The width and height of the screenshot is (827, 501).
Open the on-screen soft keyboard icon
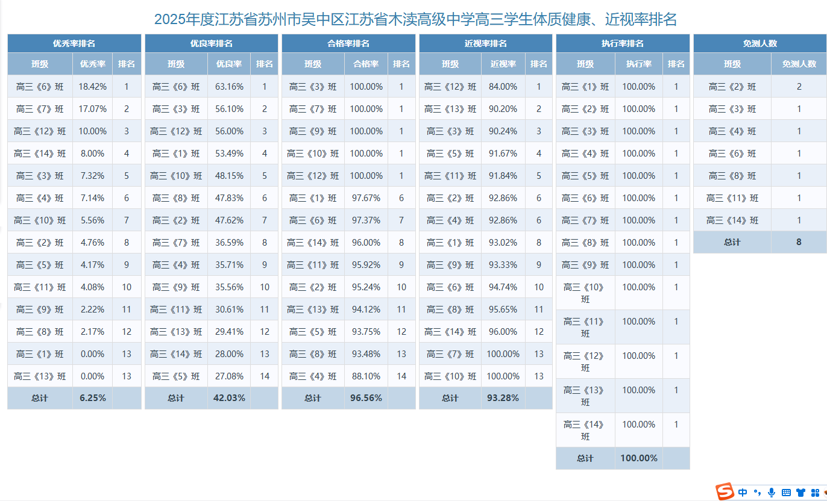[x=786, y=492]
